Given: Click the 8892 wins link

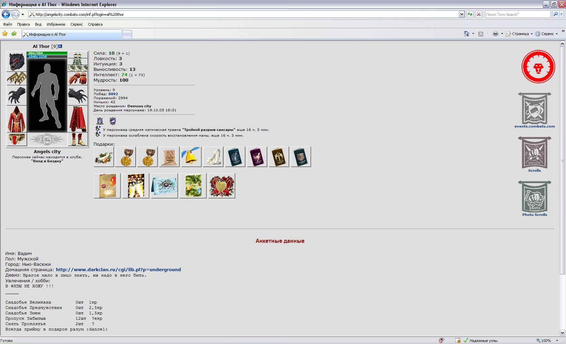Looking at the screenshot, I should coord(113,94).
